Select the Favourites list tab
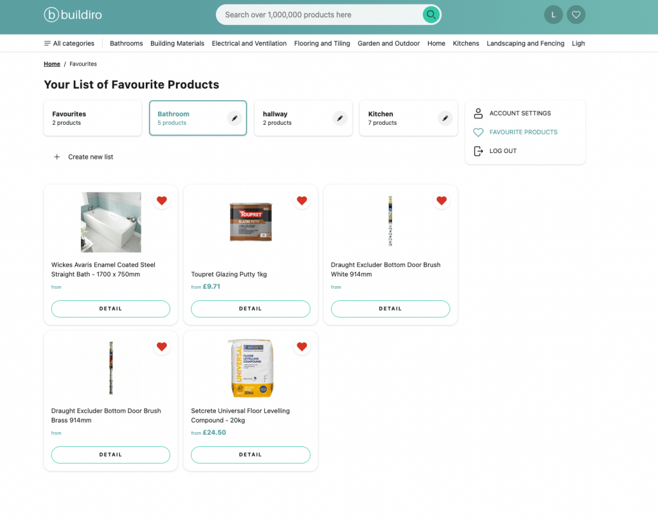Screen dimensions: 658x519 click(x=93, y=118)
